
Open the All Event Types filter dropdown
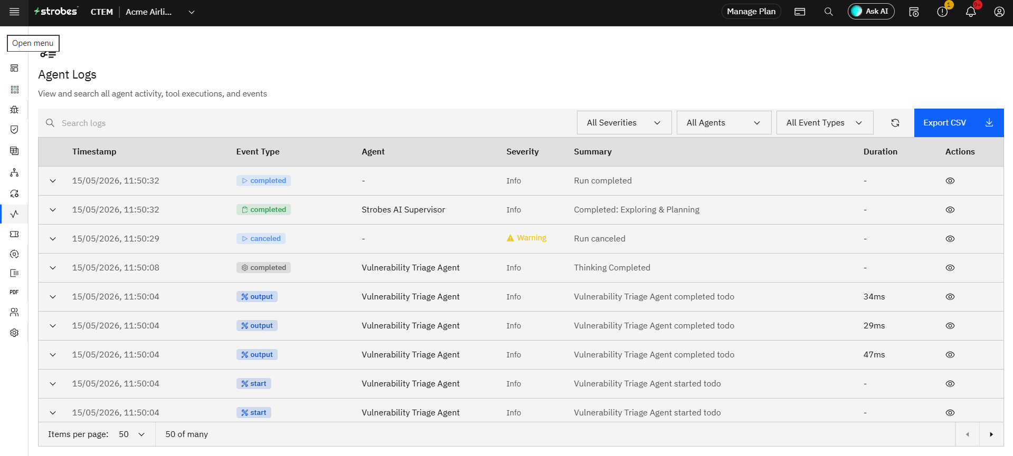tap(825, 123)
